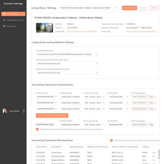The height and width of the screenshot is (164, 164).
Task: Delete the second routing rule with trash icon
Action: click(x=155, y=103)
